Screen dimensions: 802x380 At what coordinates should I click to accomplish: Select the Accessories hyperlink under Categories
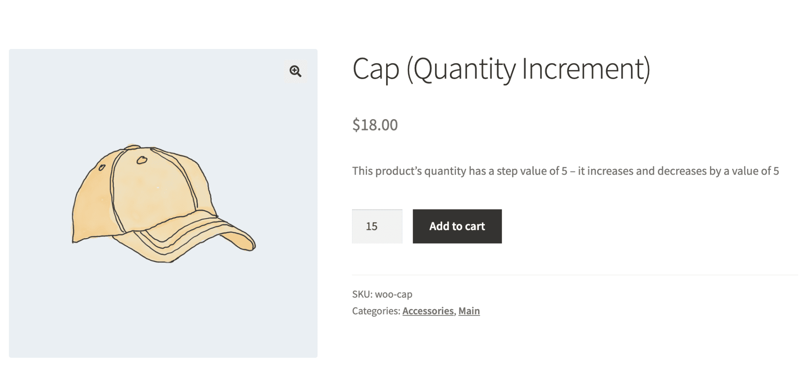click(428, 311)
